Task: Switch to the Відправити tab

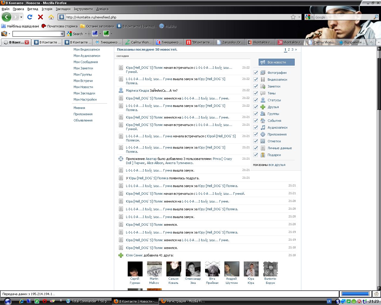Action: [352, 42]
